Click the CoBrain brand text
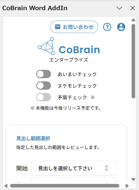 coord(79,49)
